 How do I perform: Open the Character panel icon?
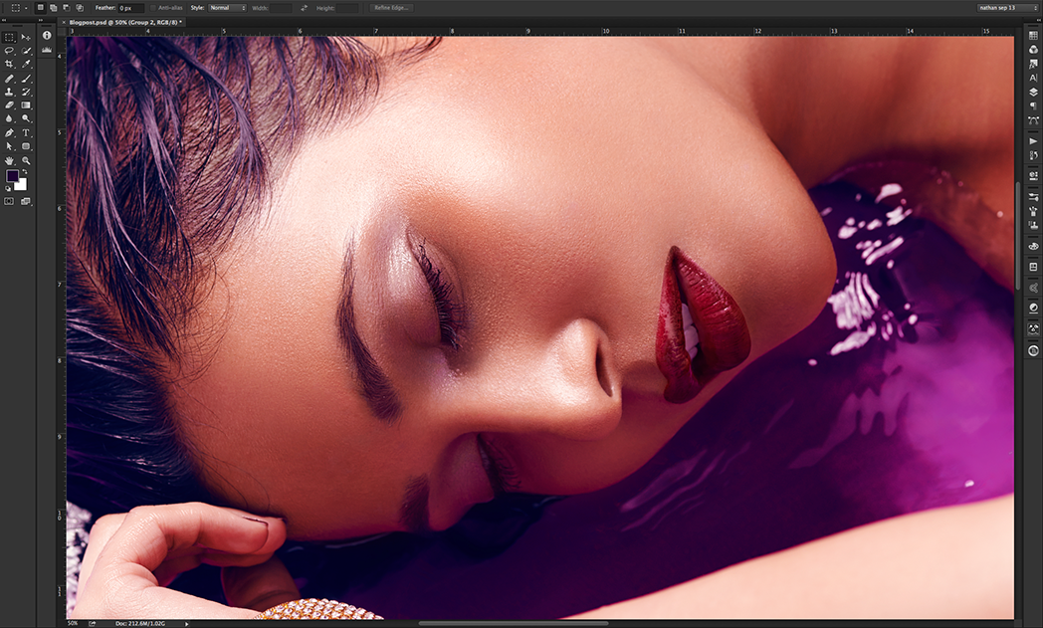coord(1033,78)
